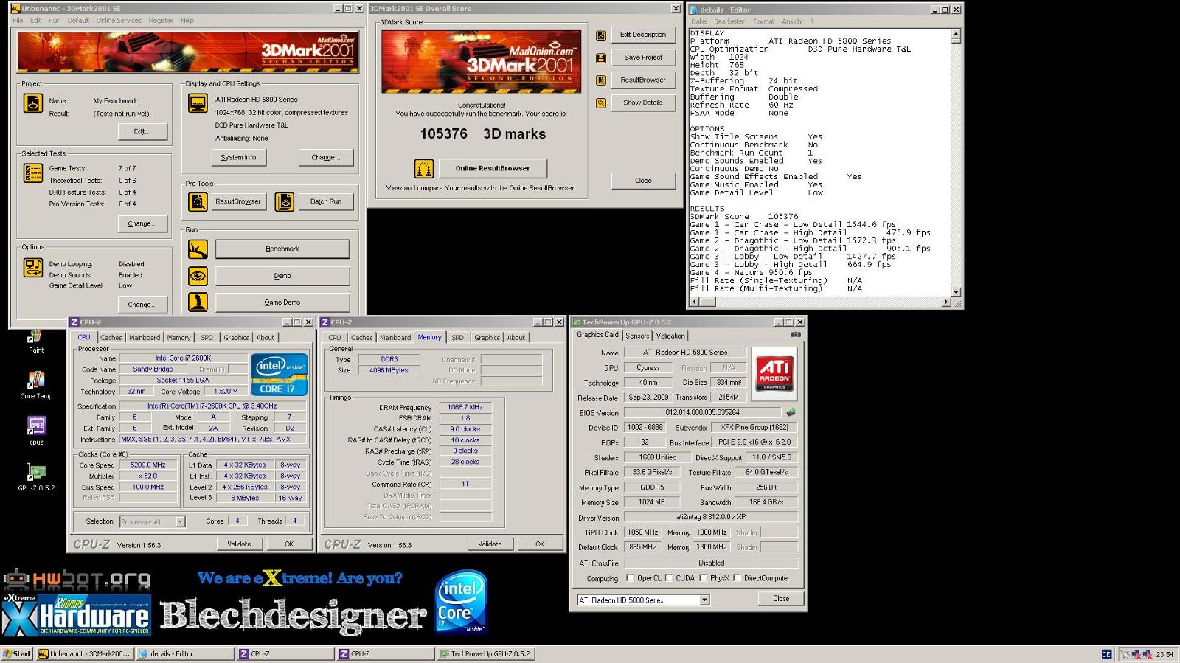Click the Options panel icon in 3DMark2001
This screenshot has width=1180, height=663.
33,268
